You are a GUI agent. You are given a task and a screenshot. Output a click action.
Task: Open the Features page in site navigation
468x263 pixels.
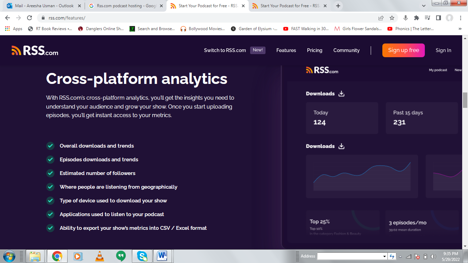[x=286, y=50]
